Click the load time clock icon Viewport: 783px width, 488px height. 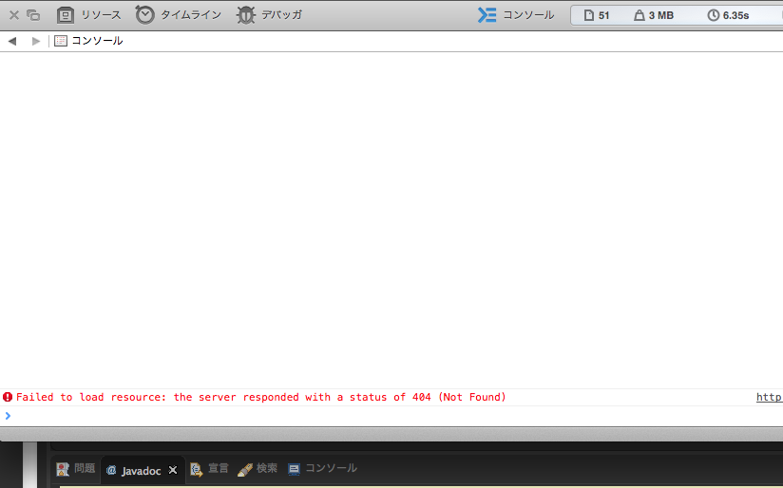714,15
